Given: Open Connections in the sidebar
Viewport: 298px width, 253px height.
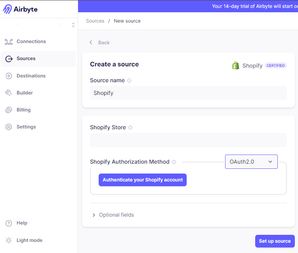Looking at the screenshot, I should (31, 42).
